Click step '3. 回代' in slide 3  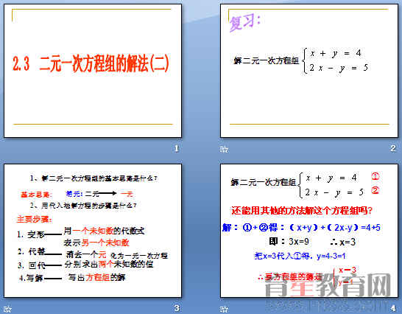pyautogui.click(x=32, y=265)
